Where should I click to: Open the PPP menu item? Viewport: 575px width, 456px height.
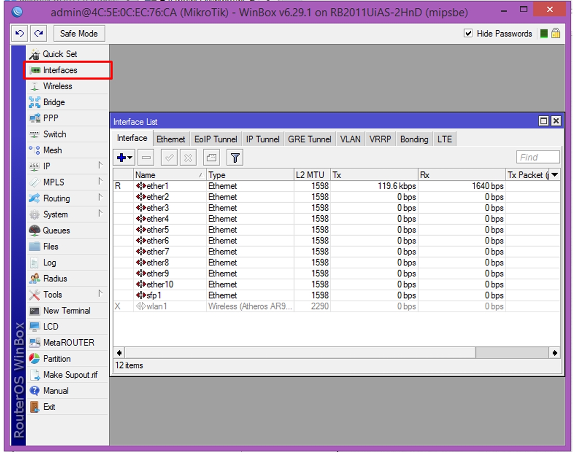click(x=67, y=118)
